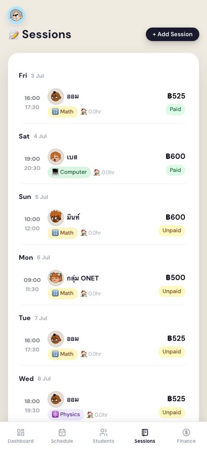This screenshot has height=450, width=207.
Task: Go to the Schedule calendar icon
Action: [62, 432]
